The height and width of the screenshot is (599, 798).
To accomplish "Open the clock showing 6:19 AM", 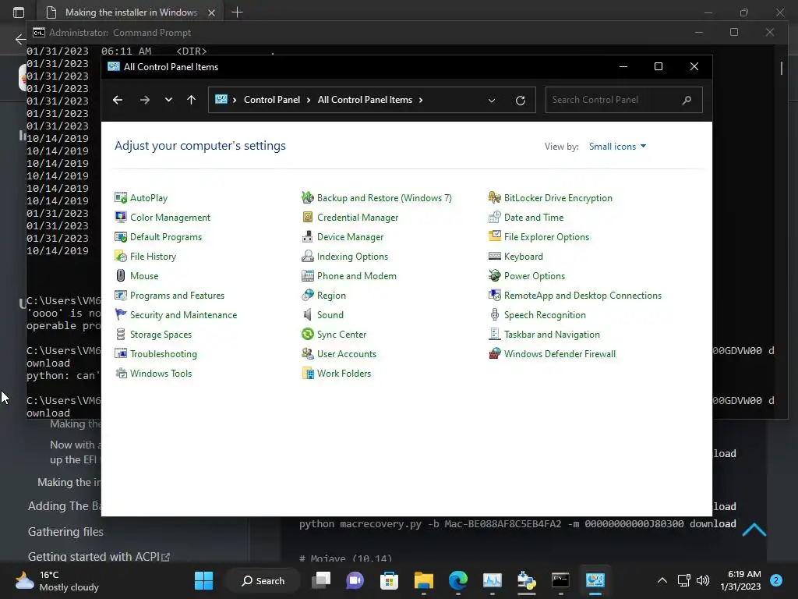I will coord(740,580).
